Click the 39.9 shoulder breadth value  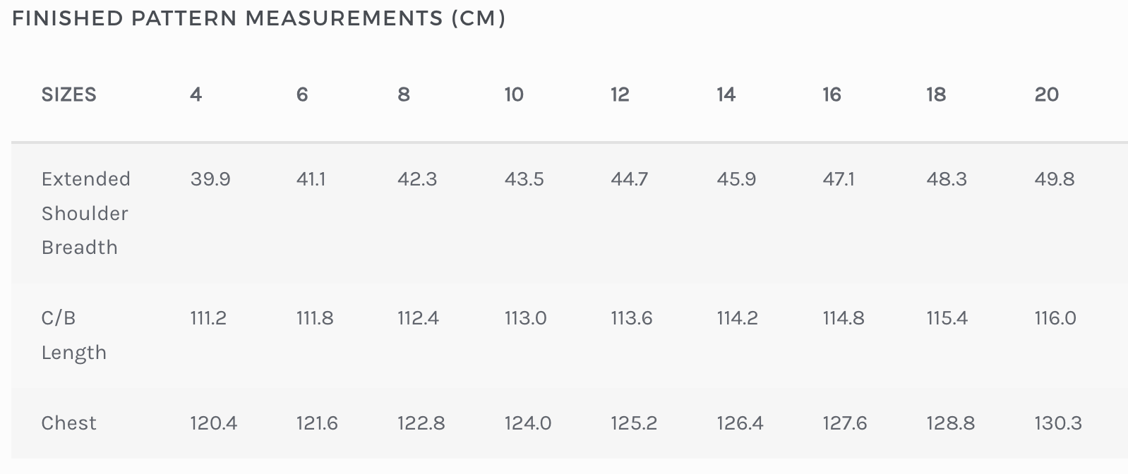[x=210, y=179]
